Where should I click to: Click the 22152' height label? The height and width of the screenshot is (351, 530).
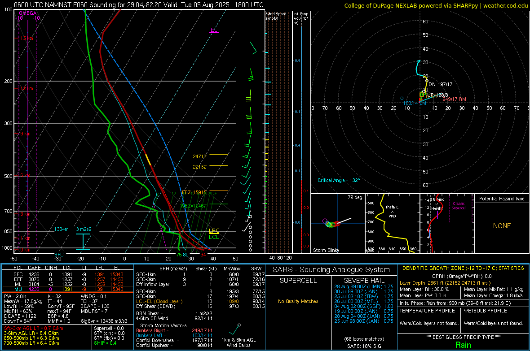tap(200, 167)
